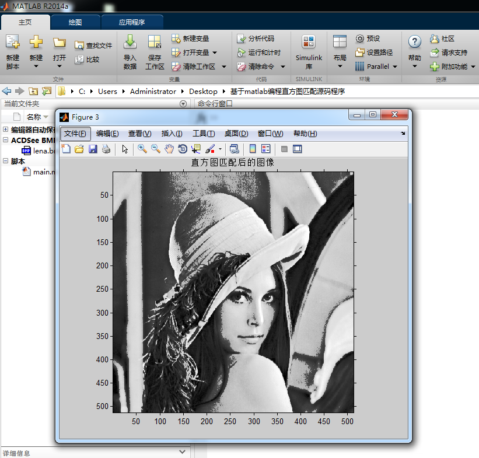Select the Pan hand tool in Figure 3

click(x=169, y=149)
